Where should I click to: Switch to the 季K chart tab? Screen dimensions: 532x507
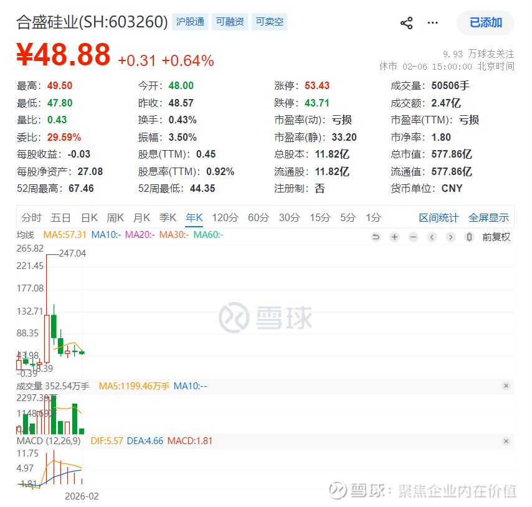coord(168,217)
